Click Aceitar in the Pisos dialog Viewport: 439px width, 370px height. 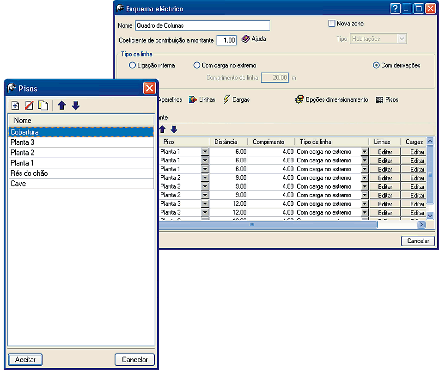25,360
